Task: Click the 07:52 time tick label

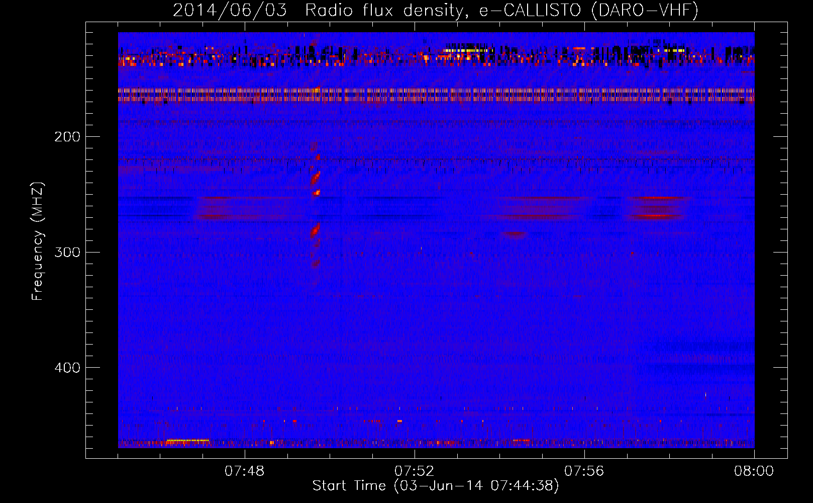Action: 414,471
